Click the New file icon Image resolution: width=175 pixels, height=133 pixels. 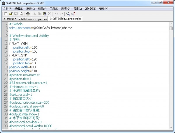(x=6, y=14)
